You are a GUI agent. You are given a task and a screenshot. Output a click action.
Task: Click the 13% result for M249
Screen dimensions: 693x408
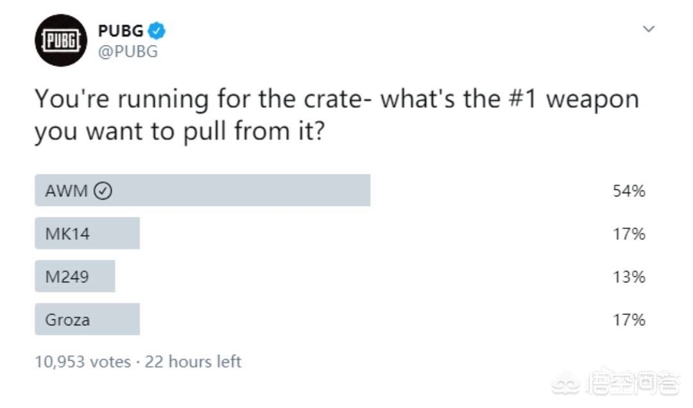[x=628, y=276]
